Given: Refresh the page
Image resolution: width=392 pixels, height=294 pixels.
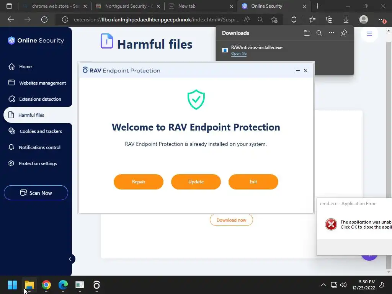Looking at the screenshot, I should (x=44, y=19).
